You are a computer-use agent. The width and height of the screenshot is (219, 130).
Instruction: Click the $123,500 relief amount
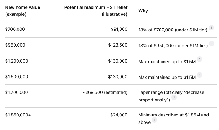coord(118,45)
